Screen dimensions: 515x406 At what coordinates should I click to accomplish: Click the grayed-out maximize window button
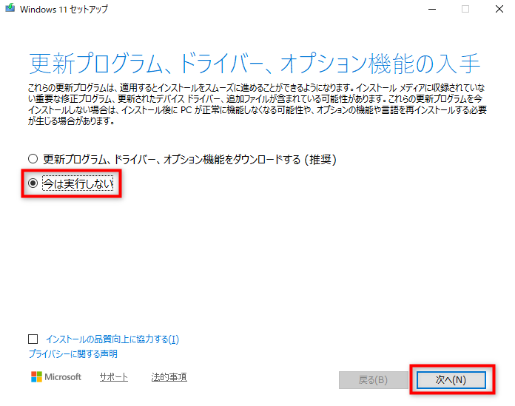point(465,10)
